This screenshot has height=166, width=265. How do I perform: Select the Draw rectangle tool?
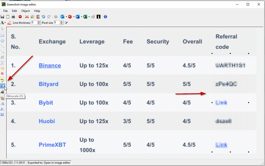(2, 35)
